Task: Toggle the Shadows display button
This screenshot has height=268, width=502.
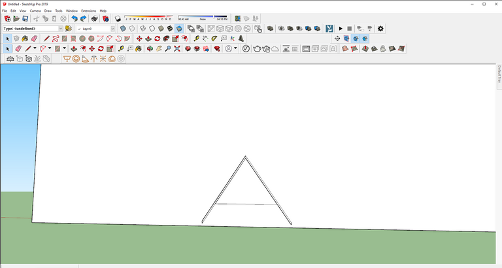Action: (x=118, y=19)
